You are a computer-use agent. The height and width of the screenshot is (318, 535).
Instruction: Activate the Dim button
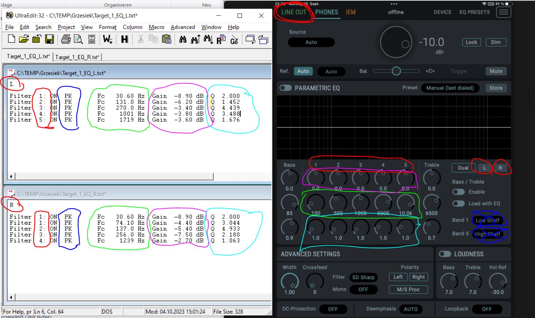[496, 42]
